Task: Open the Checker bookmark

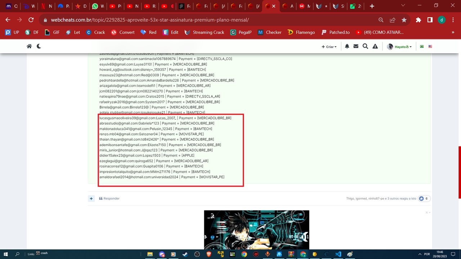Action: [270, 32]
